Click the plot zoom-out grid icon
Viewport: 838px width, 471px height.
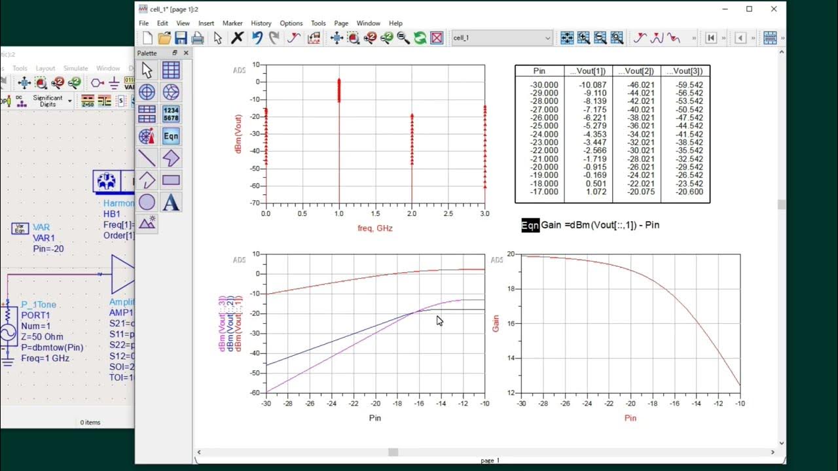[600, 38]
